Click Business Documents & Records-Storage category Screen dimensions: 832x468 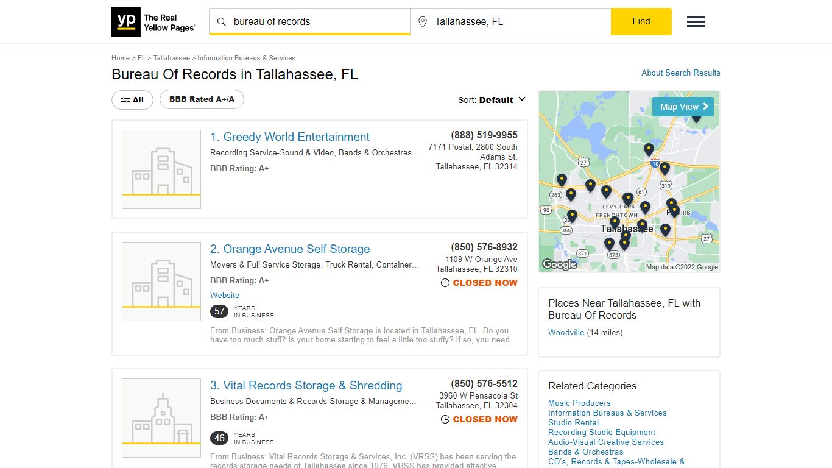[x=314, y=402]
